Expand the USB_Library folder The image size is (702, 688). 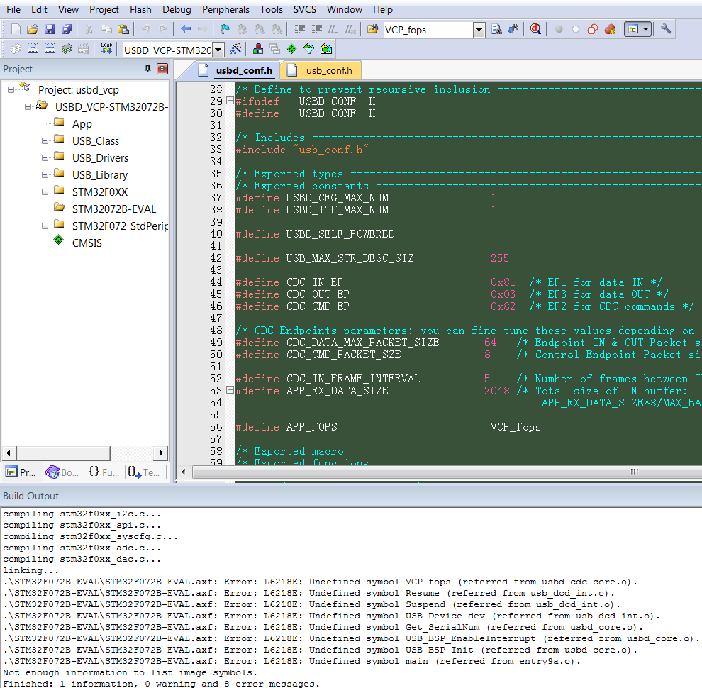45,174
